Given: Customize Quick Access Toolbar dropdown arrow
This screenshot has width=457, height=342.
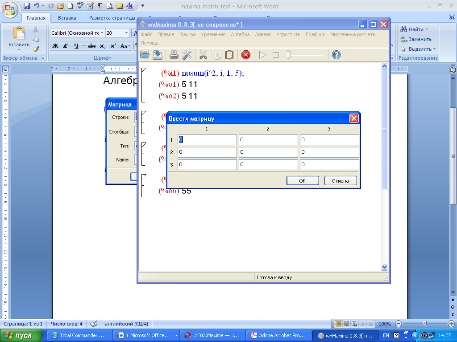Looking at the screenshot, I should [142, 5].
